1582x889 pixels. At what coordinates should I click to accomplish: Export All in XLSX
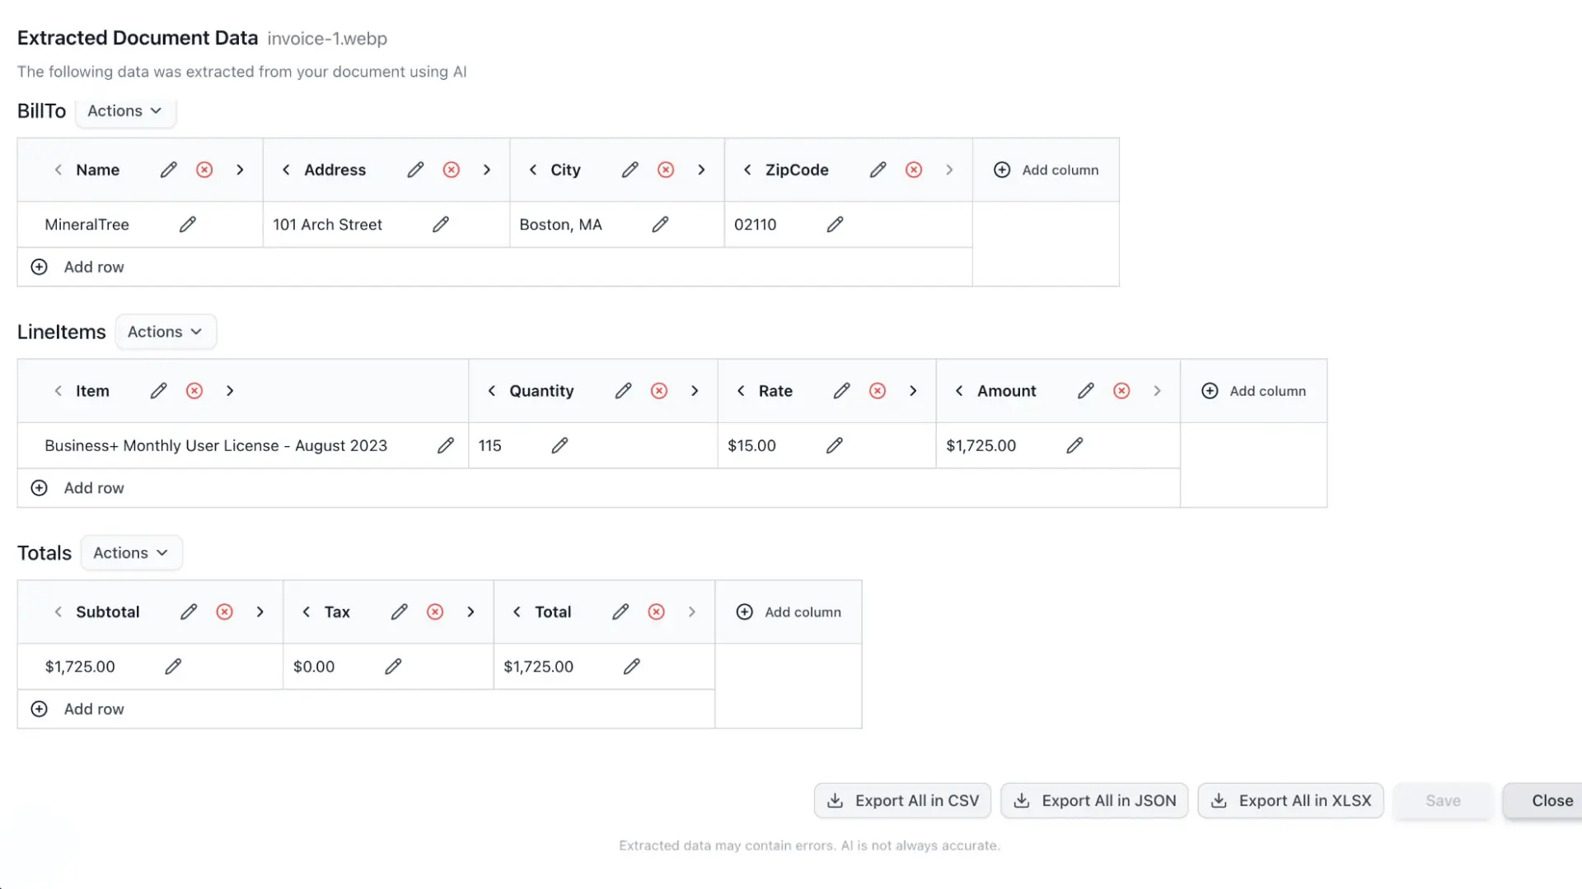coord(1291,801)
